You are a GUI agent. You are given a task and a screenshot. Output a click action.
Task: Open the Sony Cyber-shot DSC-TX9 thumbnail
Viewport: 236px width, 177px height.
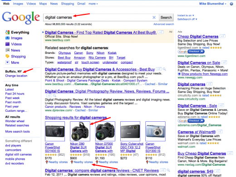point(130,131)
